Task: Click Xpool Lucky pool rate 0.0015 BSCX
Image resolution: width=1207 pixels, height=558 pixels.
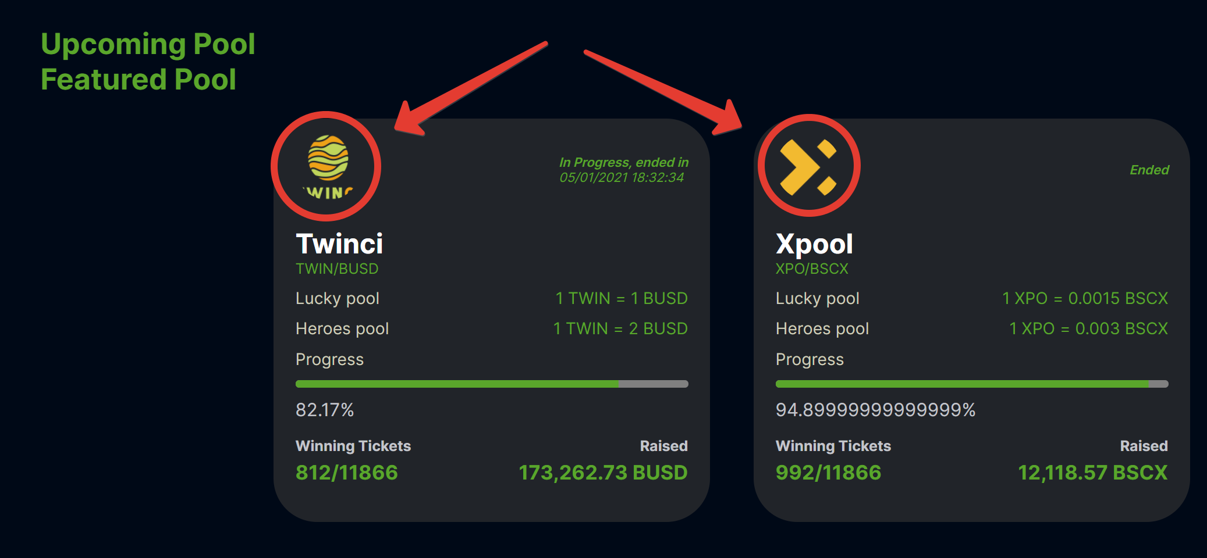Action: 1085,298
